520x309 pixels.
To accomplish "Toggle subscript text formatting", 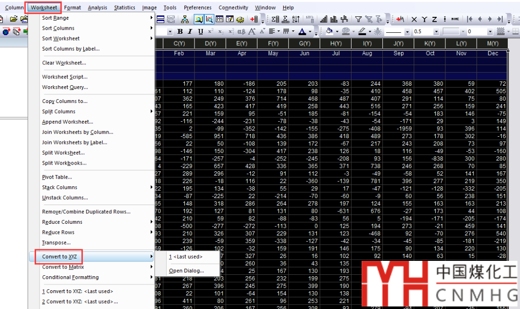I will [x=221, y=32].
